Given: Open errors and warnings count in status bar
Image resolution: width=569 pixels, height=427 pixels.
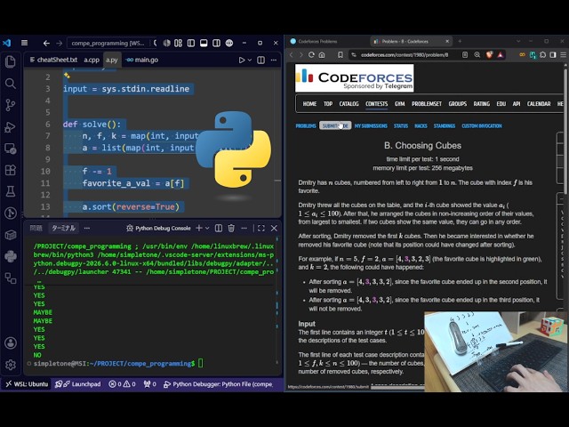Looking at the screenshot, I should (x=123, y=384).
